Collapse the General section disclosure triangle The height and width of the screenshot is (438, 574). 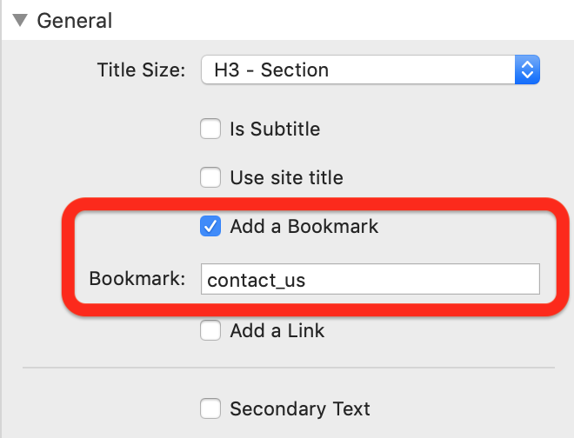point(20,21)
